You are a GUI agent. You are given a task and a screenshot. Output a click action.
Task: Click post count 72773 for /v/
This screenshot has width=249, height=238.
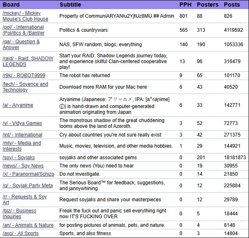[231, 123]
